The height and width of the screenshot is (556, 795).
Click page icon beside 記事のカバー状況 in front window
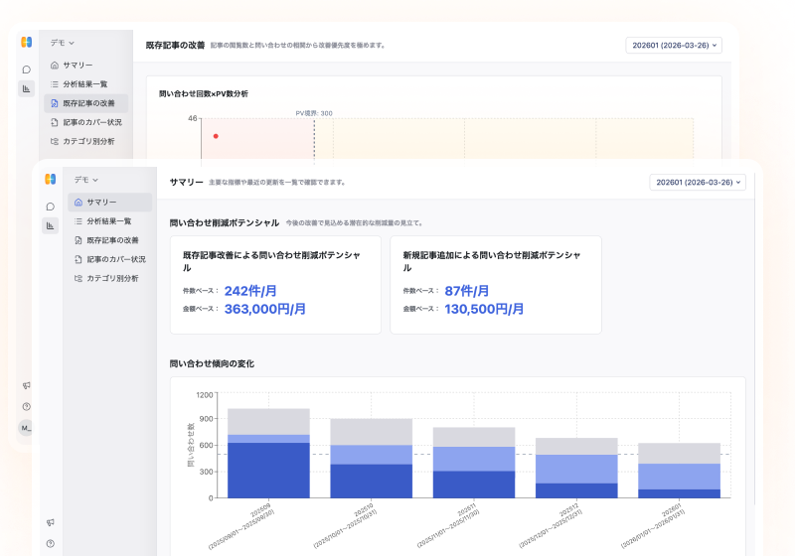pyautogui.click(x=79, y=259)
